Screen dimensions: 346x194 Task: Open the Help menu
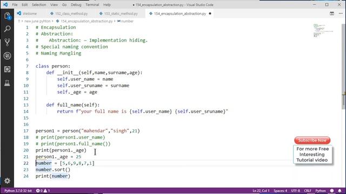pyautogui.click(x=107, y=5)
